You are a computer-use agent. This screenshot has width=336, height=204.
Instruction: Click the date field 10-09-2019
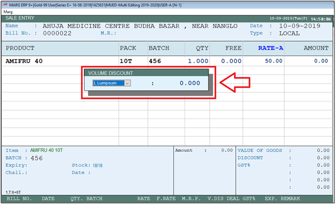pos(300,26)
